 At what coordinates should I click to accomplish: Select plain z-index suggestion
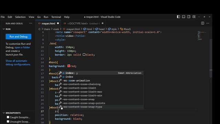point(101,77)
